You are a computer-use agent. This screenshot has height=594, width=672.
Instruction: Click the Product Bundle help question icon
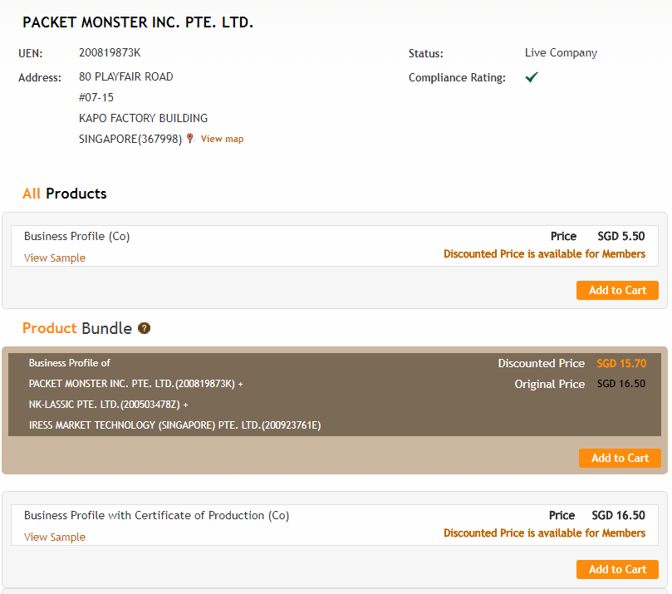click(x=145, y=329)
